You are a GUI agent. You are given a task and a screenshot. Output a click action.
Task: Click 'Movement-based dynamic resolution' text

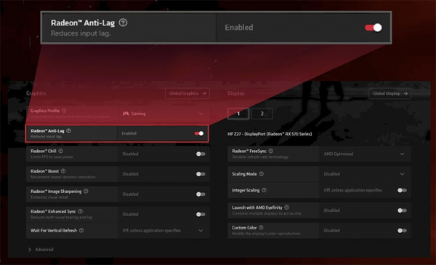pyautogui.click(x=62, y=177)
